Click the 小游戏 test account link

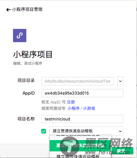pyautogui.click(x=89, y=108)
